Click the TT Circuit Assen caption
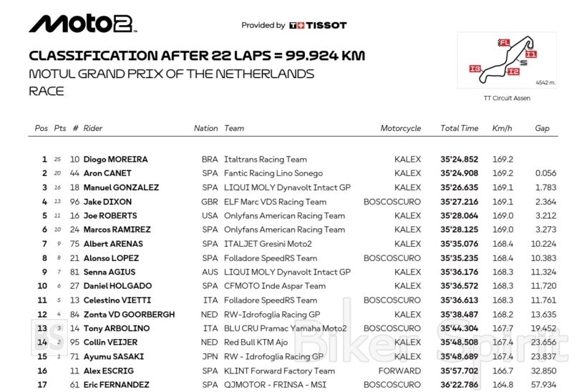 click(x=507, y=98)
